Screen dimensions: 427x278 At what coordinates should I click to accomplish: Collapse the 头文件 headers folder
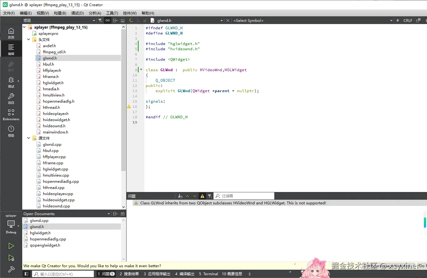click(29, 39)
